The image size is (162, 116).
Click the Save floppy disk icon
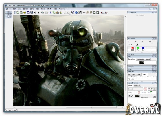tap(32, 12)
